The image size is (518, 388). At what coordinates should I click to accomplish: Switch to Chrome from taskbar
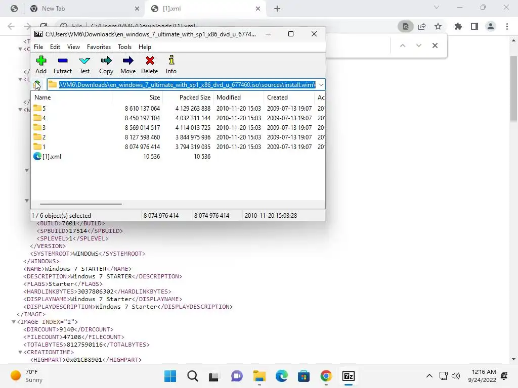(326, 376)
